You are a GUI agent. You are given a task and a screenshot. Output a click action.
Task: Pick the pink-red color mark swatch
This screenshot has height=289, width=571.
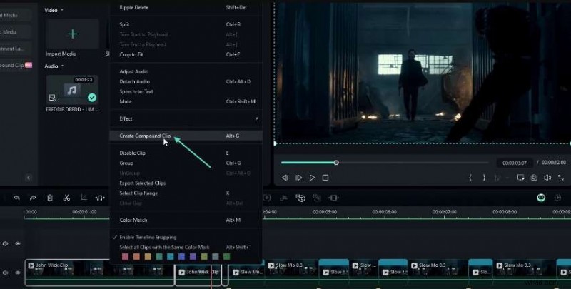pos(126,257)
